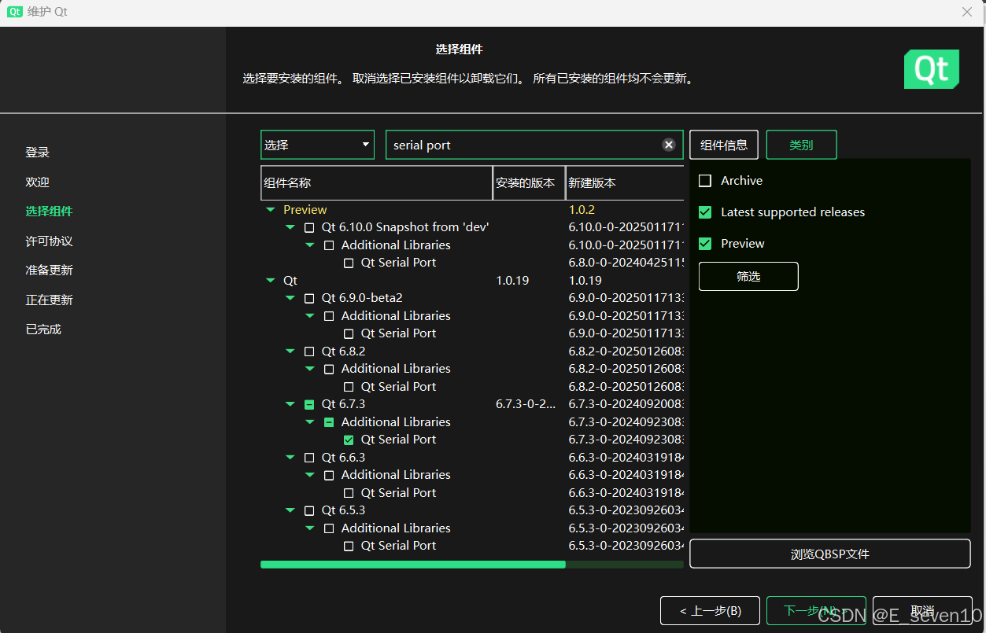986x633 pixels.
Task: Collapse the Qt 6.7.3 branch
Action: 290,403
